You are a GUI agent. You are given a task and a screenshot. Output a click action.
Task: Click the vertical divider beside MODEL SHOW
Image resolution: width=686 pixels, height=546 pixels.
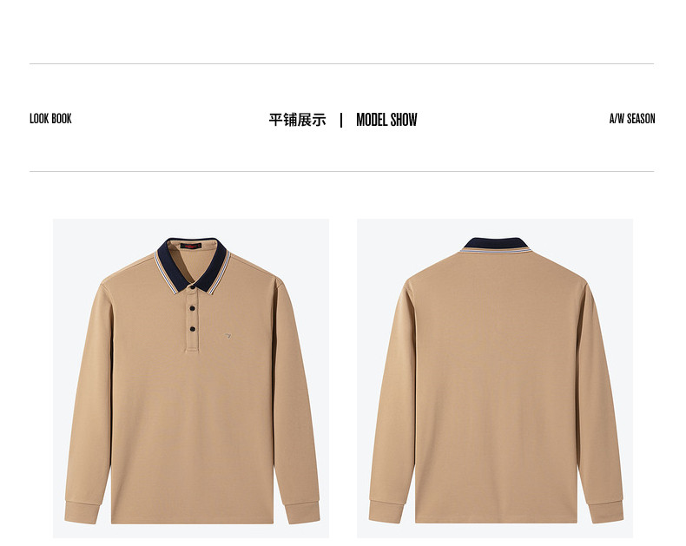[x=341, y=120]
